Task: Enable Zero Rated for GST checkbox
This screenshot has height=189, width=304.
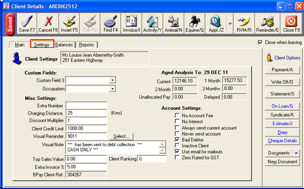Action: coord(177,157)
